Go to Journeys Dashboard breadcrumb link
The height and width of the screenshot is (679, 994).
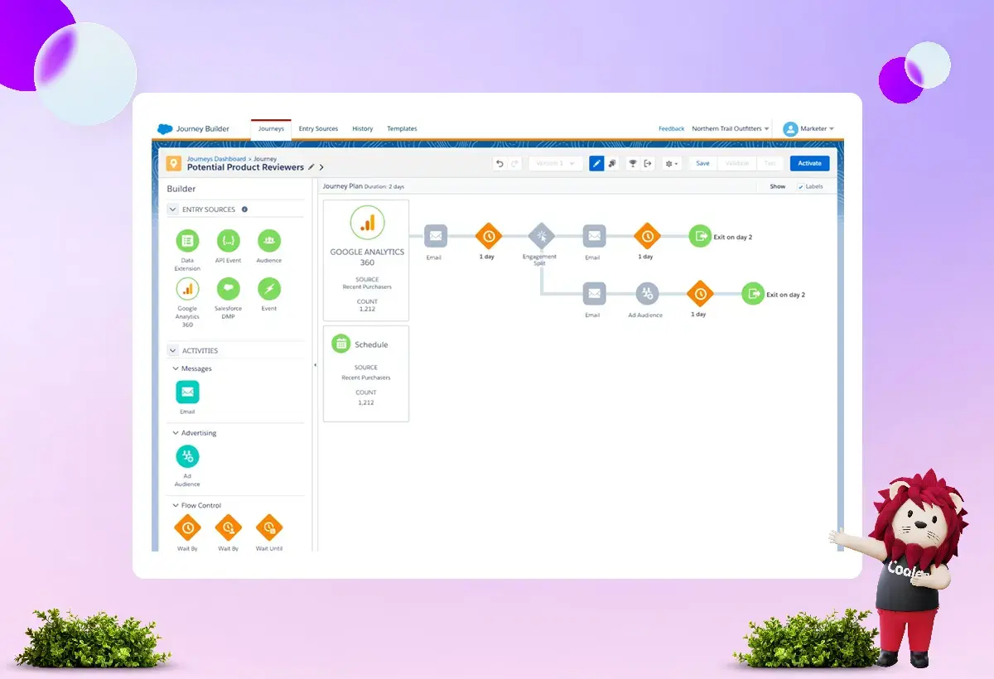click(x=216, y=159)
